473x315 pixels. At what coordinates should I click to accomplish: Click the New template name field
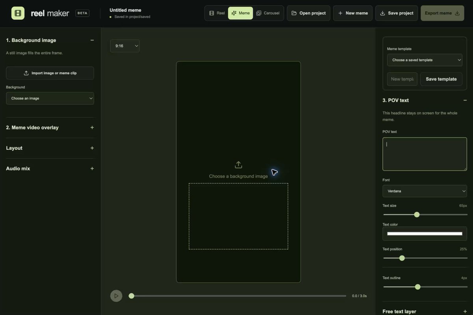[402, 79]
